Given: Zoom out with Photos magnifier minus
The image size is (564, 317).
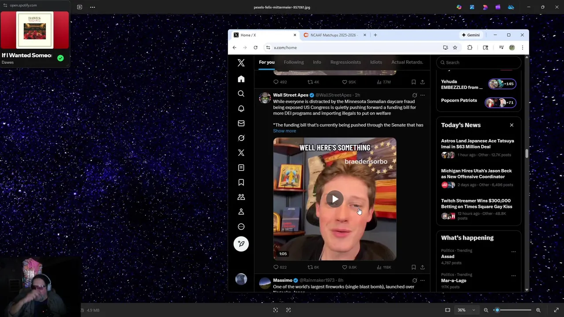Looking at the screenshot, I should tap(486, 310).
